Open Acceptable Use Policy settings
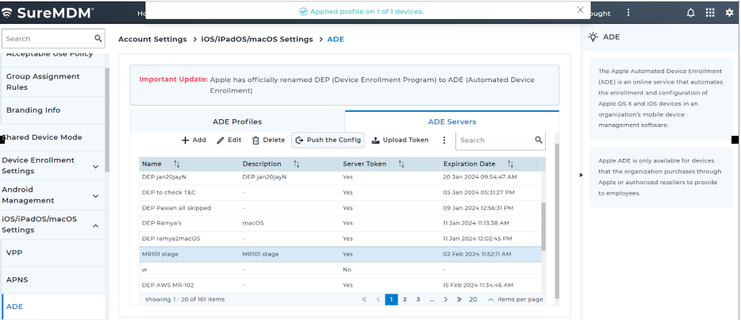This screenshot has width=741, height=320. coord(53,58)
